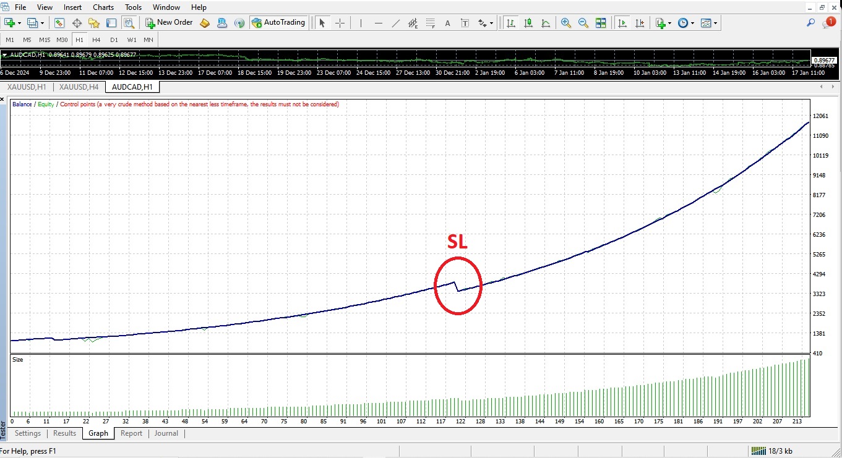Pick the Horizontal Line drawing tool
The image size is (842, 458).
pos(379,23)
